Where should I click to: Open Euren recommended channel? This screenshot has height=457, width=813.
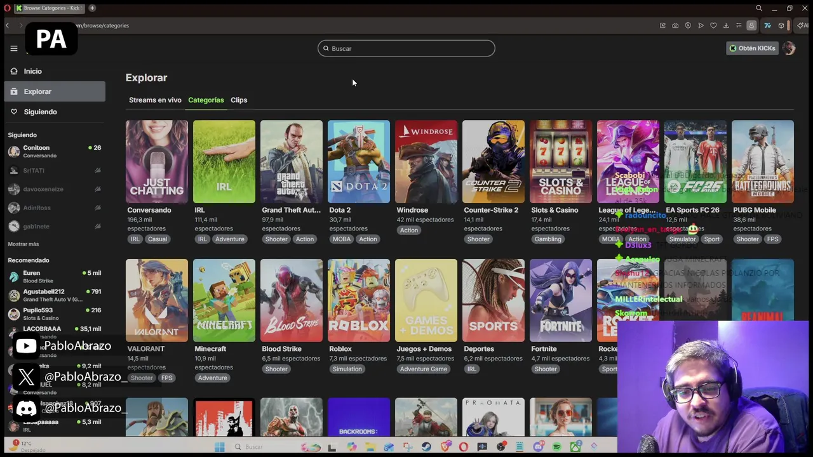[x=55, y=276]
